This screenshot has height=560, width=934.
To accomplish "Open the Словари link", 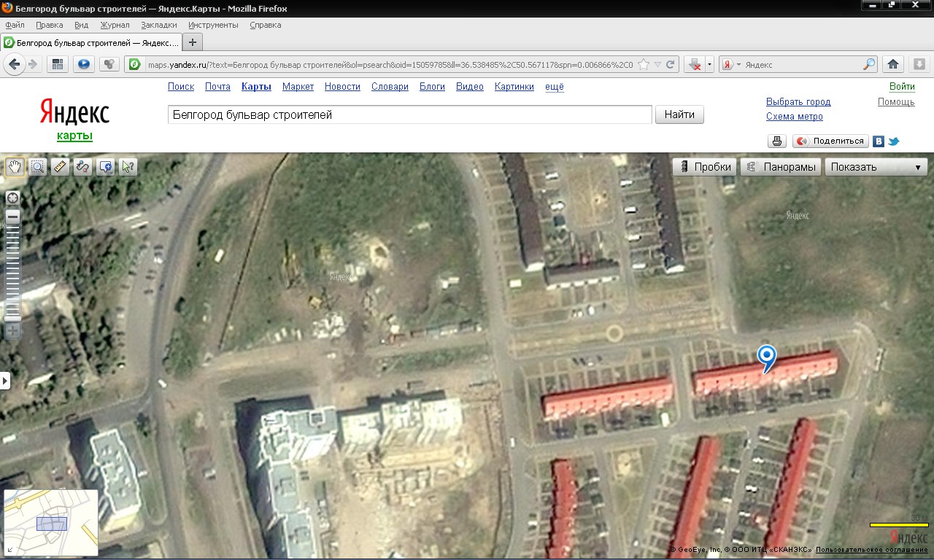I will click(390, 86).
